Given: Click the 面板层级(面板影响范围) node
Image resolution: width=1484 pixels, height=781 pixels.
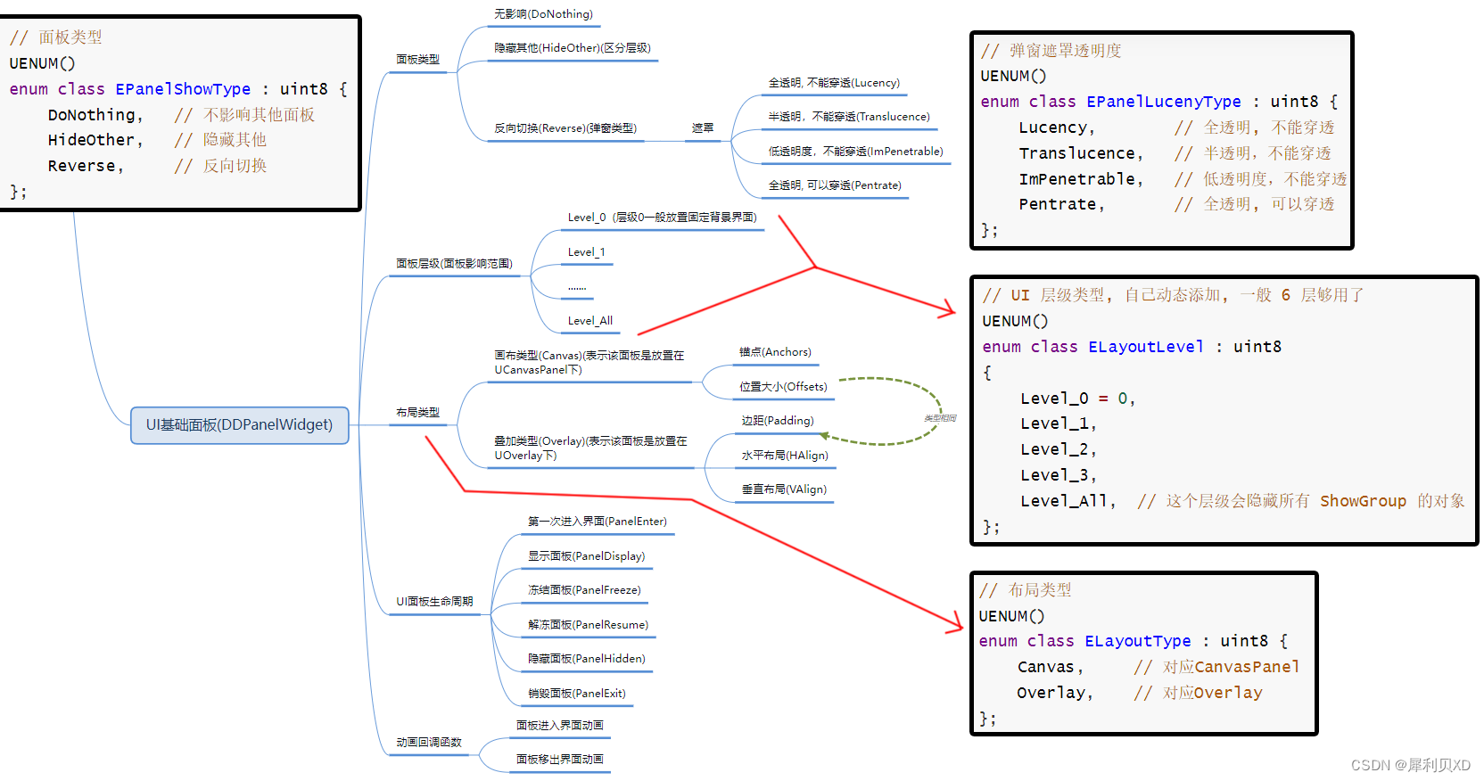Looking at the screenshot, I should pos(454,264).
